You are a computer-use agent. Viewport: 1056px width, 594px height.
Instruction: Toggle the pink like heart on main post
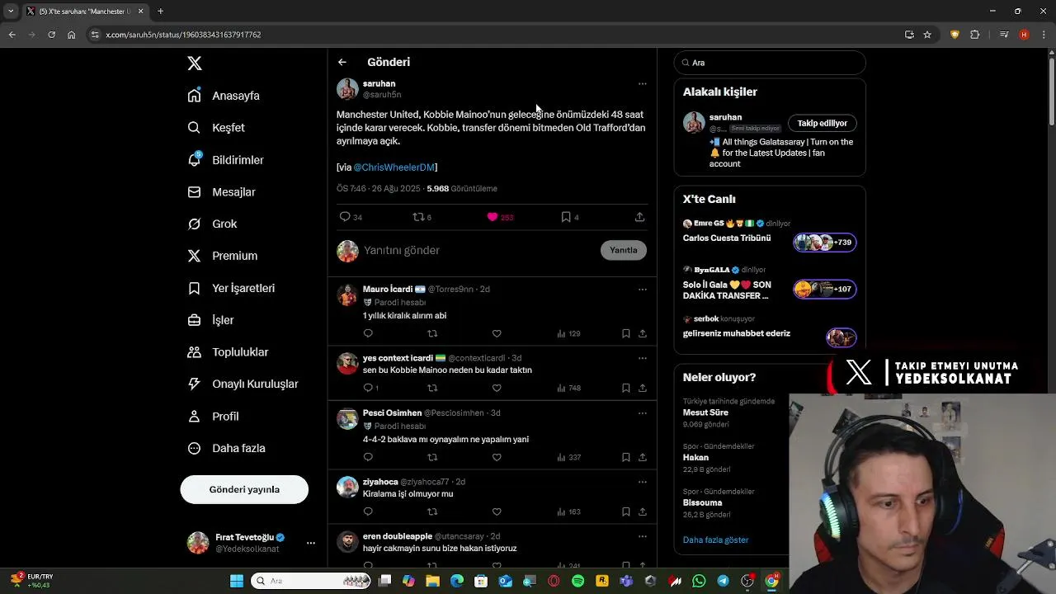[493, 217]
